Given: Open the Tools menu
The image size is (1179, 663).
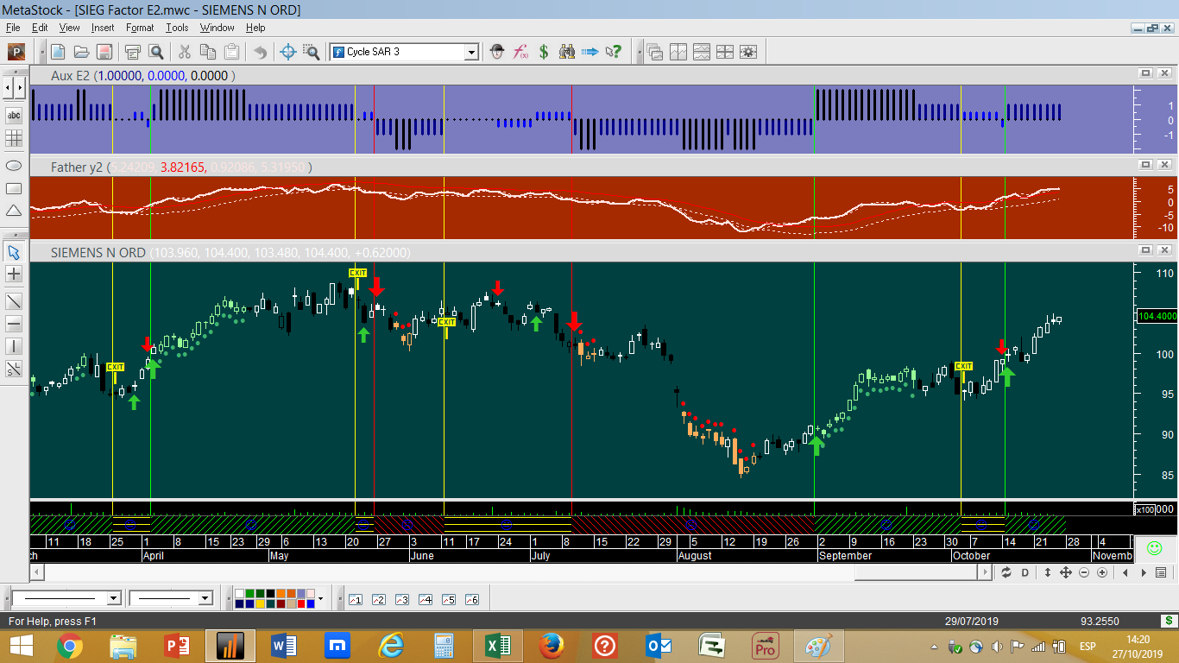Looking at the screenshot, I should point(177,28).
